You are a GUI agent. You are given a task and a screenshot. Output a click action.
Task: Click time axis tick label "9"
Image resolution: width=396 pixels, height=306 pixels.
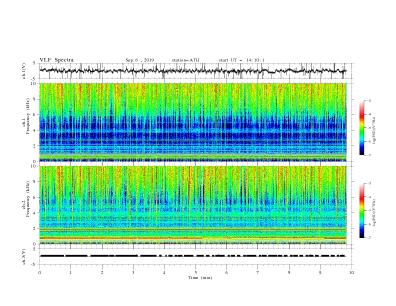tap(320, 272)
